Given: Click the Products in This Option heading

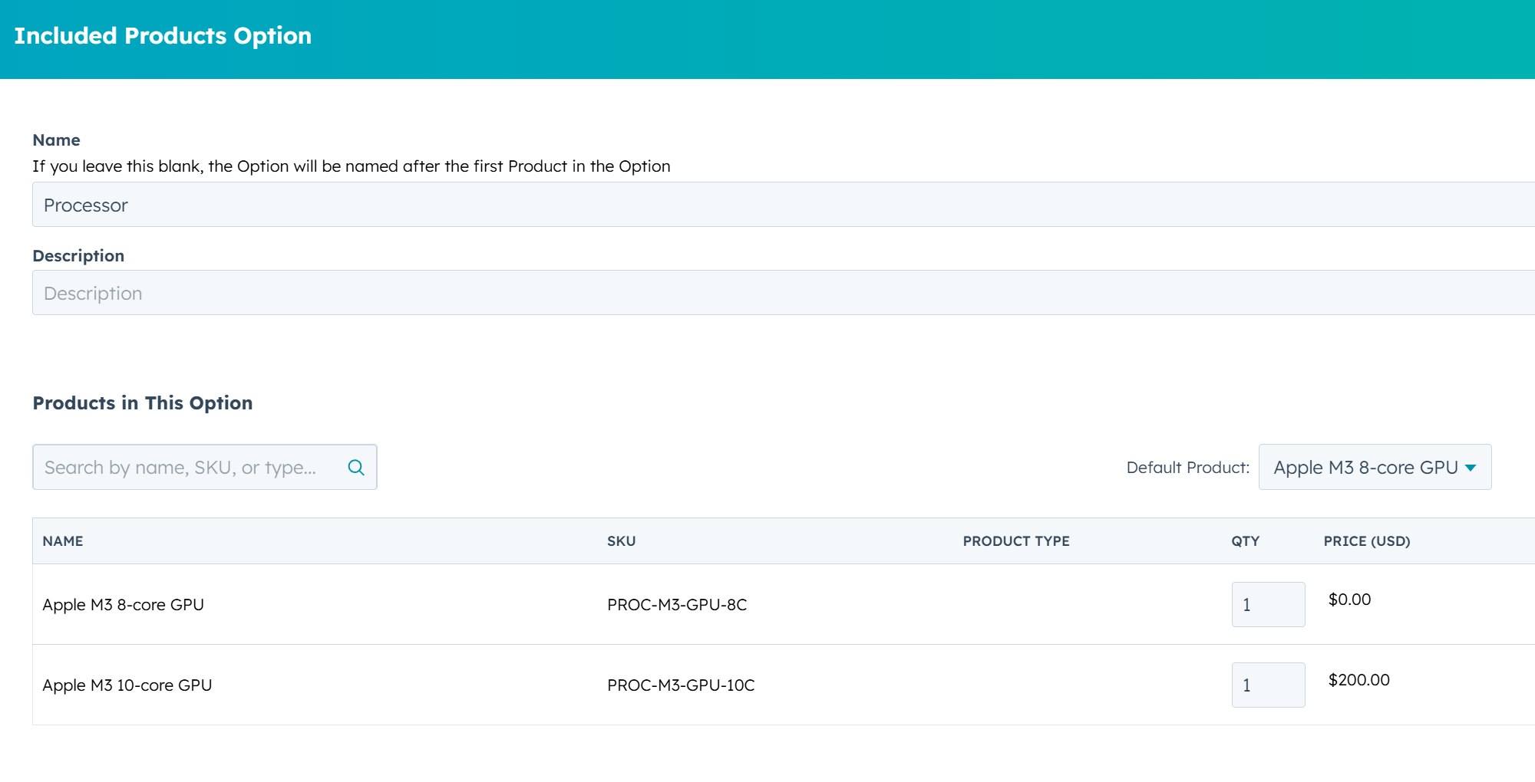Looking at the screenshot, I should click(x=142, y=402).
